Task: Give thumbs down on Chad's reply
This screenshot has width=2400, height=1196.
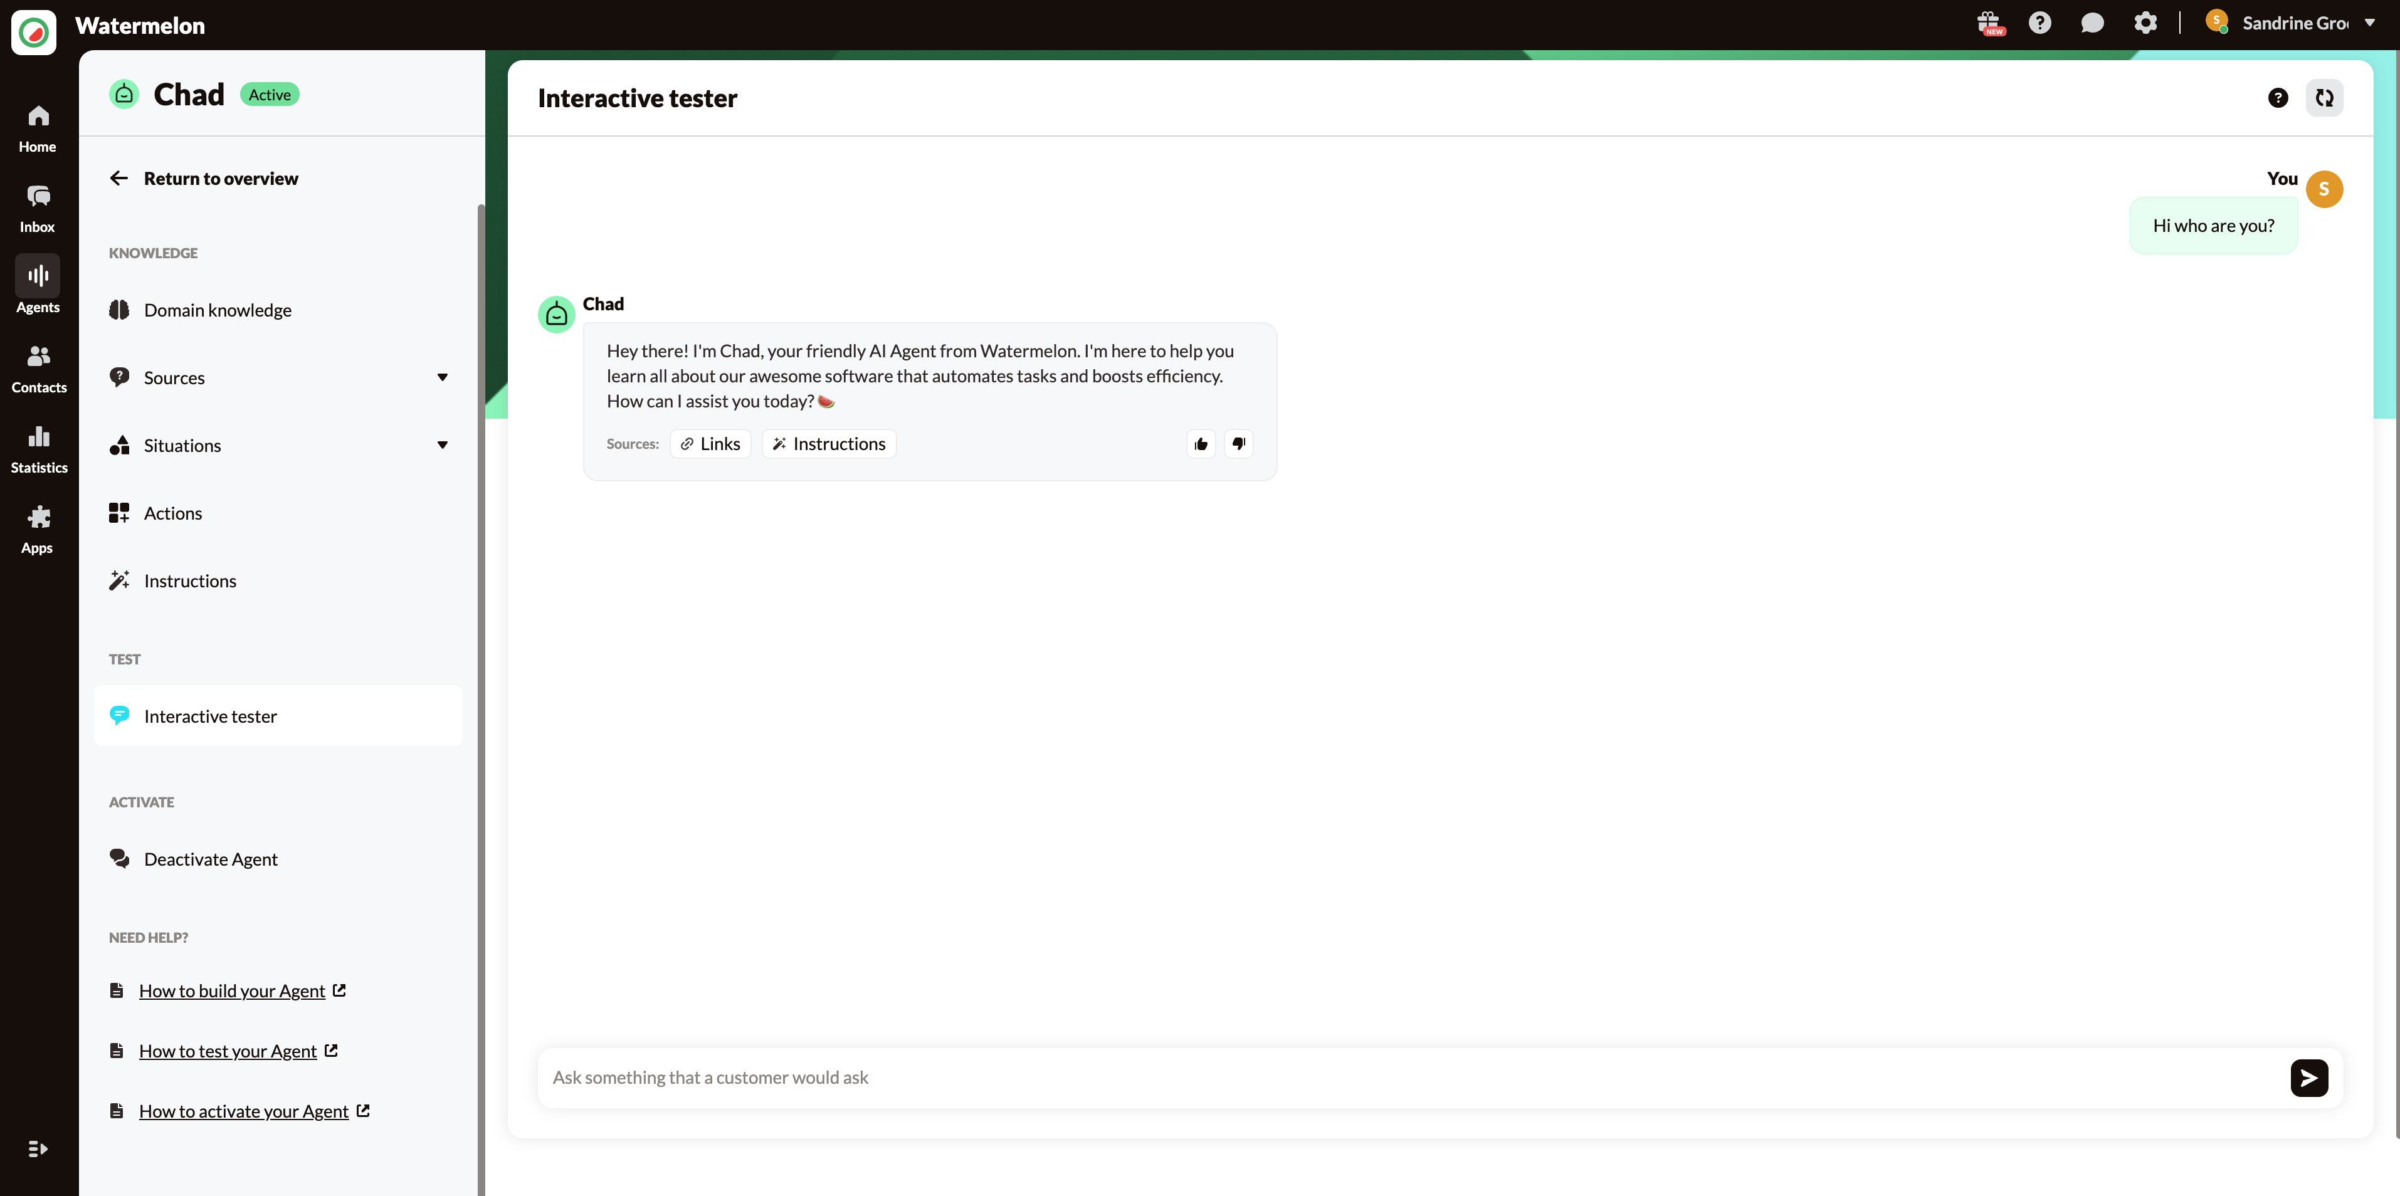Action: tap(1238, 444)
